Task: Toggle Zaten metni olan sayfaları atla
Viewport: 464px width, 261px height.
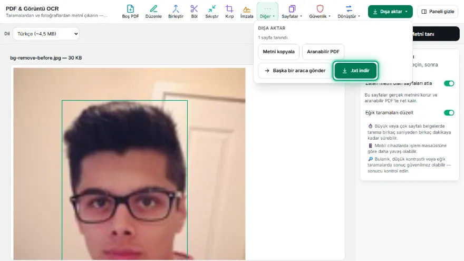Action: point(449,83)
